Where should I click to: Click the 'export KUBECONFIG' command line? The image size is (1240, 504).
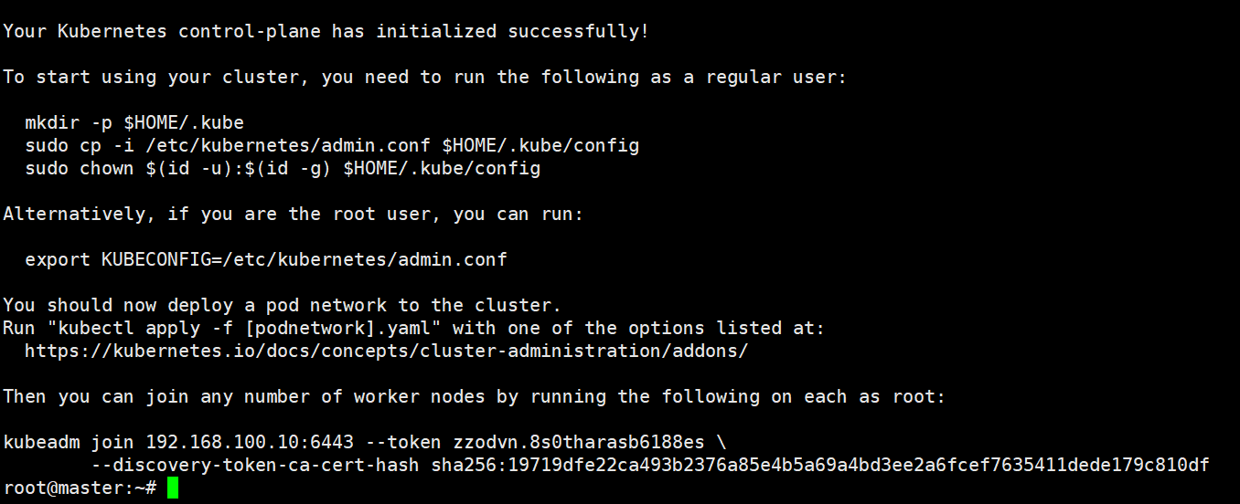point(266,259)
